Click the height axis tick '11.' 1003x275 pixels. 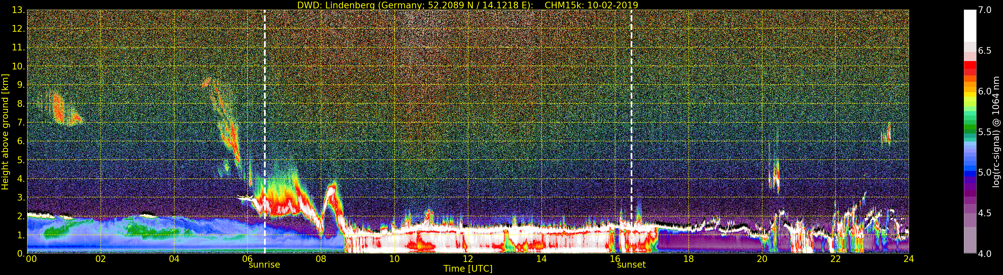(x=18, y=47)
